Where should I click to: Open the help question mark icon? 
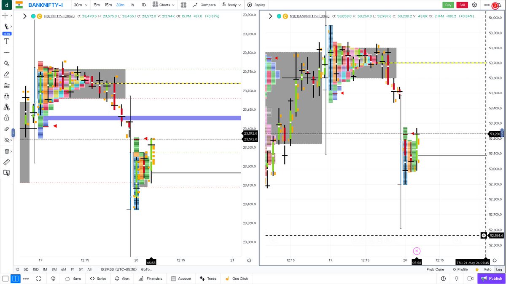coord(443,279)
